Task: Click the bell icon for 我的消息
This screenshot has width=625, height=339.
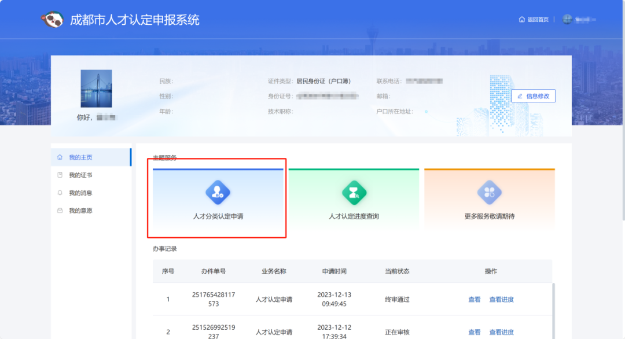Action: point(60,193)
